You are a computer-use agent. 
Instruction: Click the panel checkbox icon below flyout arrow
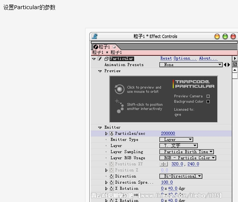coord(235,65)
